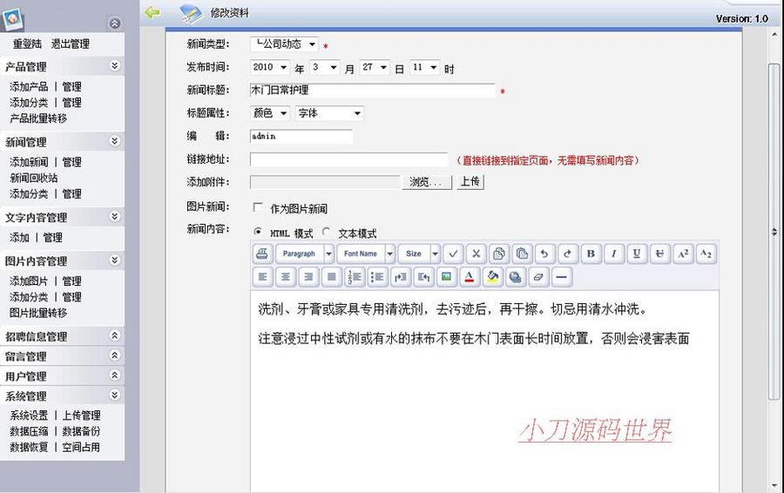Open the background highlight color picker
Image resolution: width=784 pixels, height=493 pixels.
pyautogui.click(x=492, y=277)
